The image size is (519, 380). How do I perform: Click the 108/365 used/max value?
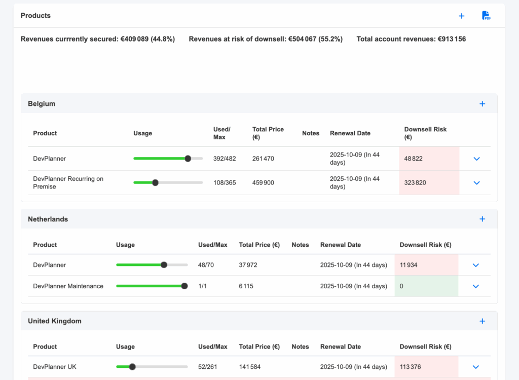point(225,183)
